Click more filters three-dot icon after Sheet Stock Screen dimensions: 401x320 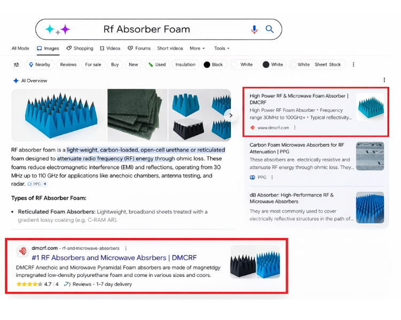tap(353, 65)
